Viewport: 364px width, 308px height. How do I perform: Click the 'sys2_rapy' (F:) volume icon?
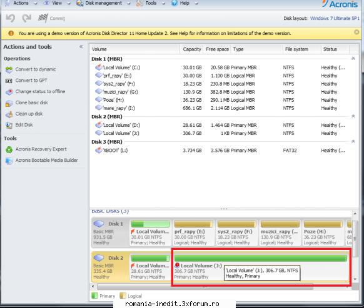[99, 83]
